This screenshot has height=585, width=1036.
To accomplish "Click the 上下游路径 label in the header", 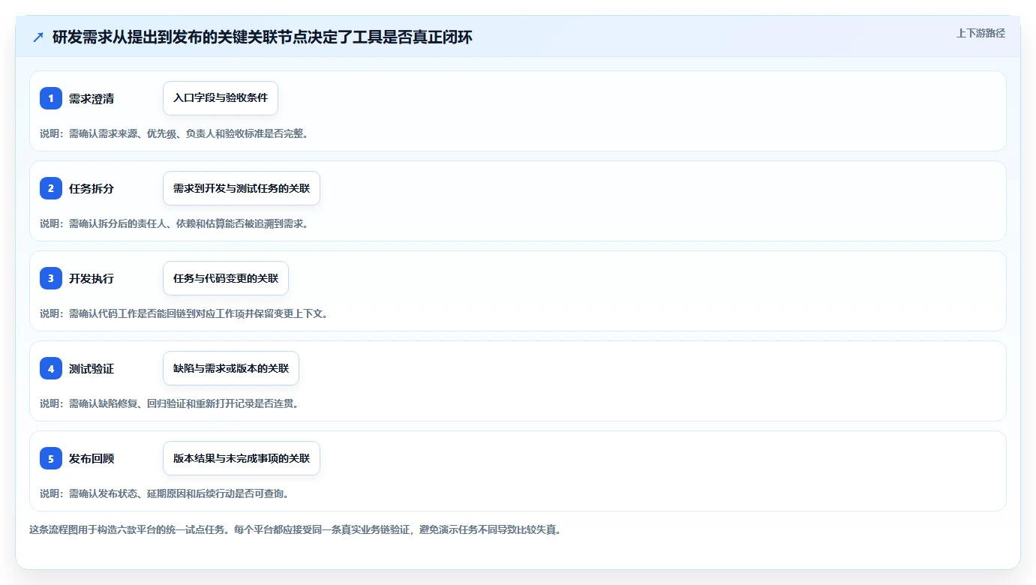I will (x=980, y=34).
